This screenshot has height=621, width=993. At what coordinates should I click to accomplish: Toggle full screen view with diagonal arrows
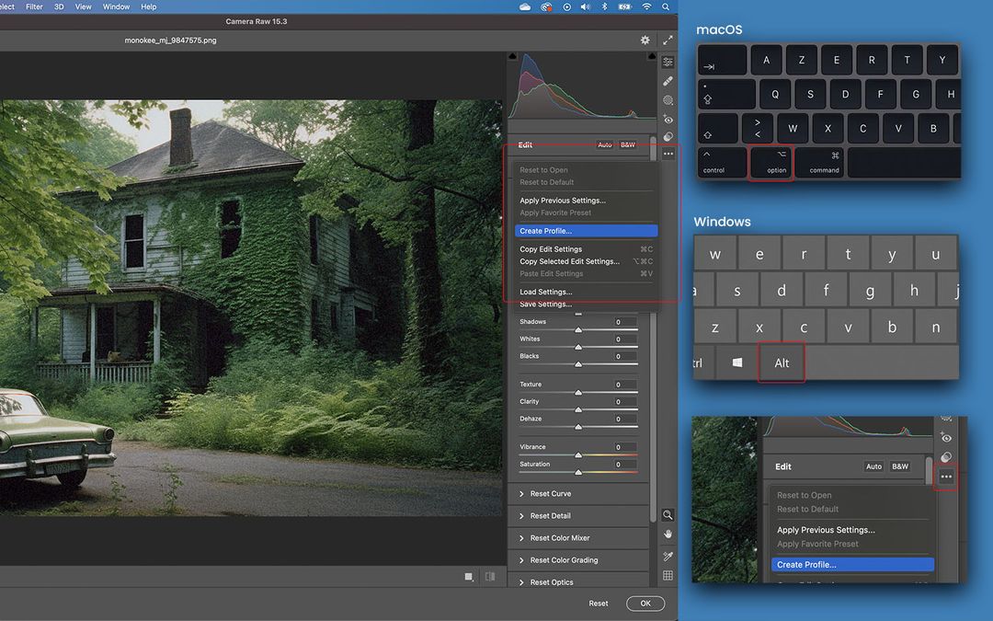coord(668,40)
